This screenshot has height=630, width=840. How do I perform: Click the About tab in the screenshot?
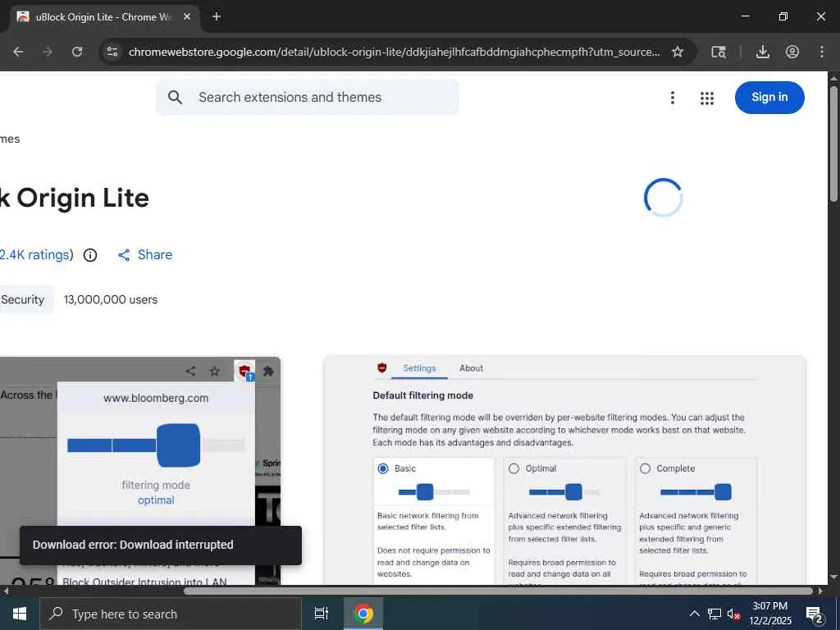(471, 368)
